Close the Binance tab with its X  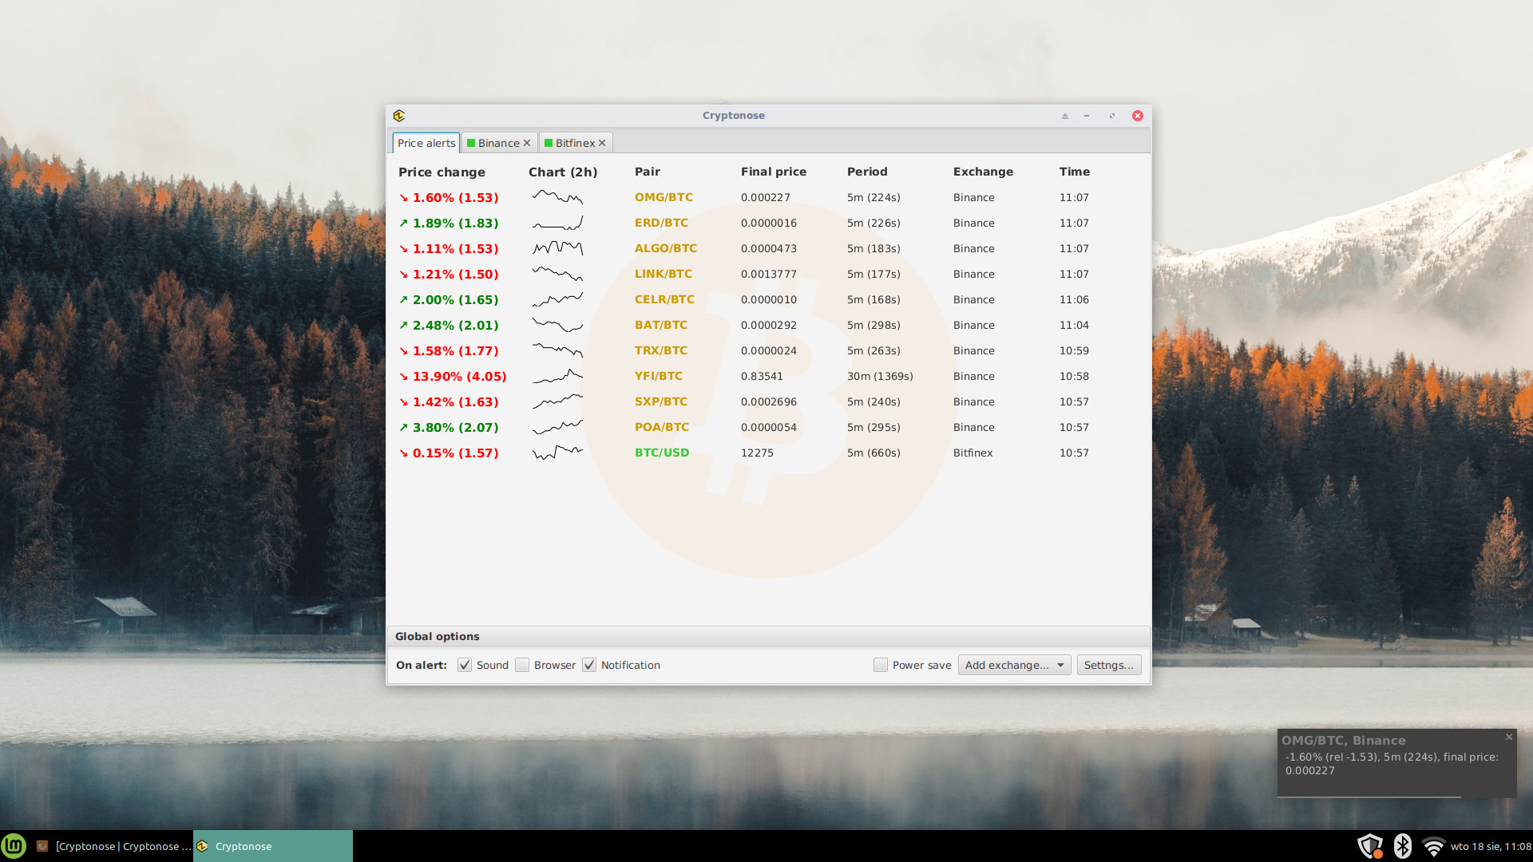[527, 143]
